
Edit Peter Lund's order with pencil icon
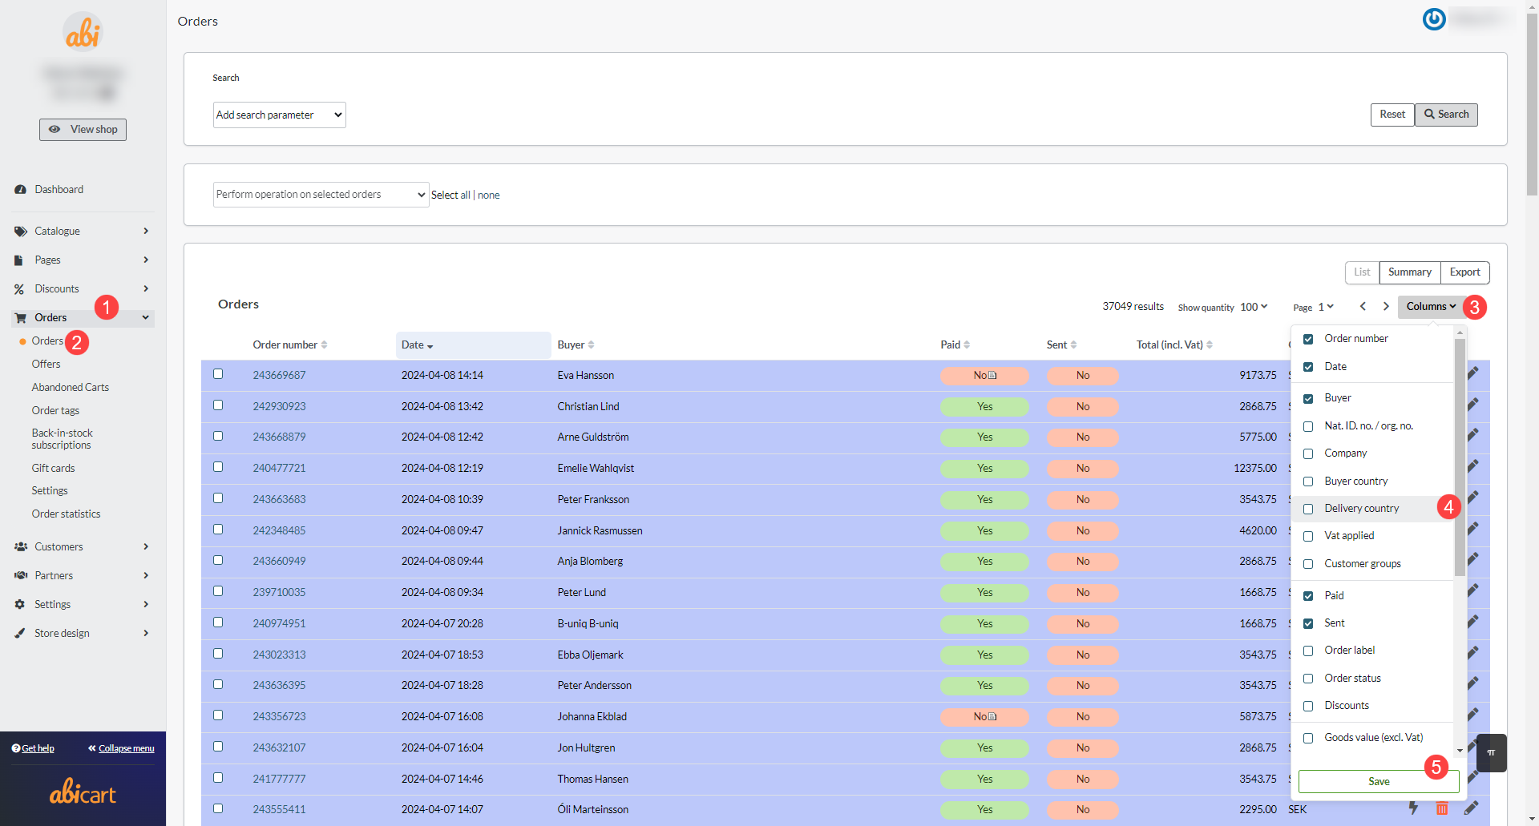click(x=1473, y=590)
